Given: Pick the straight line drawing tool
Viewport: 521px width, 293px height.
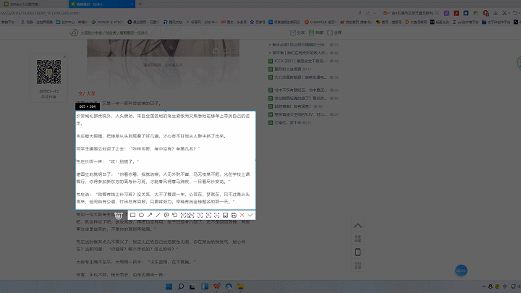Looking at the screenshot, I should [x=158, y=215].
